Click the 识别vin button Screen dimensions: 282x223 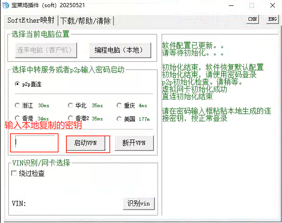[x=138, y=204]
